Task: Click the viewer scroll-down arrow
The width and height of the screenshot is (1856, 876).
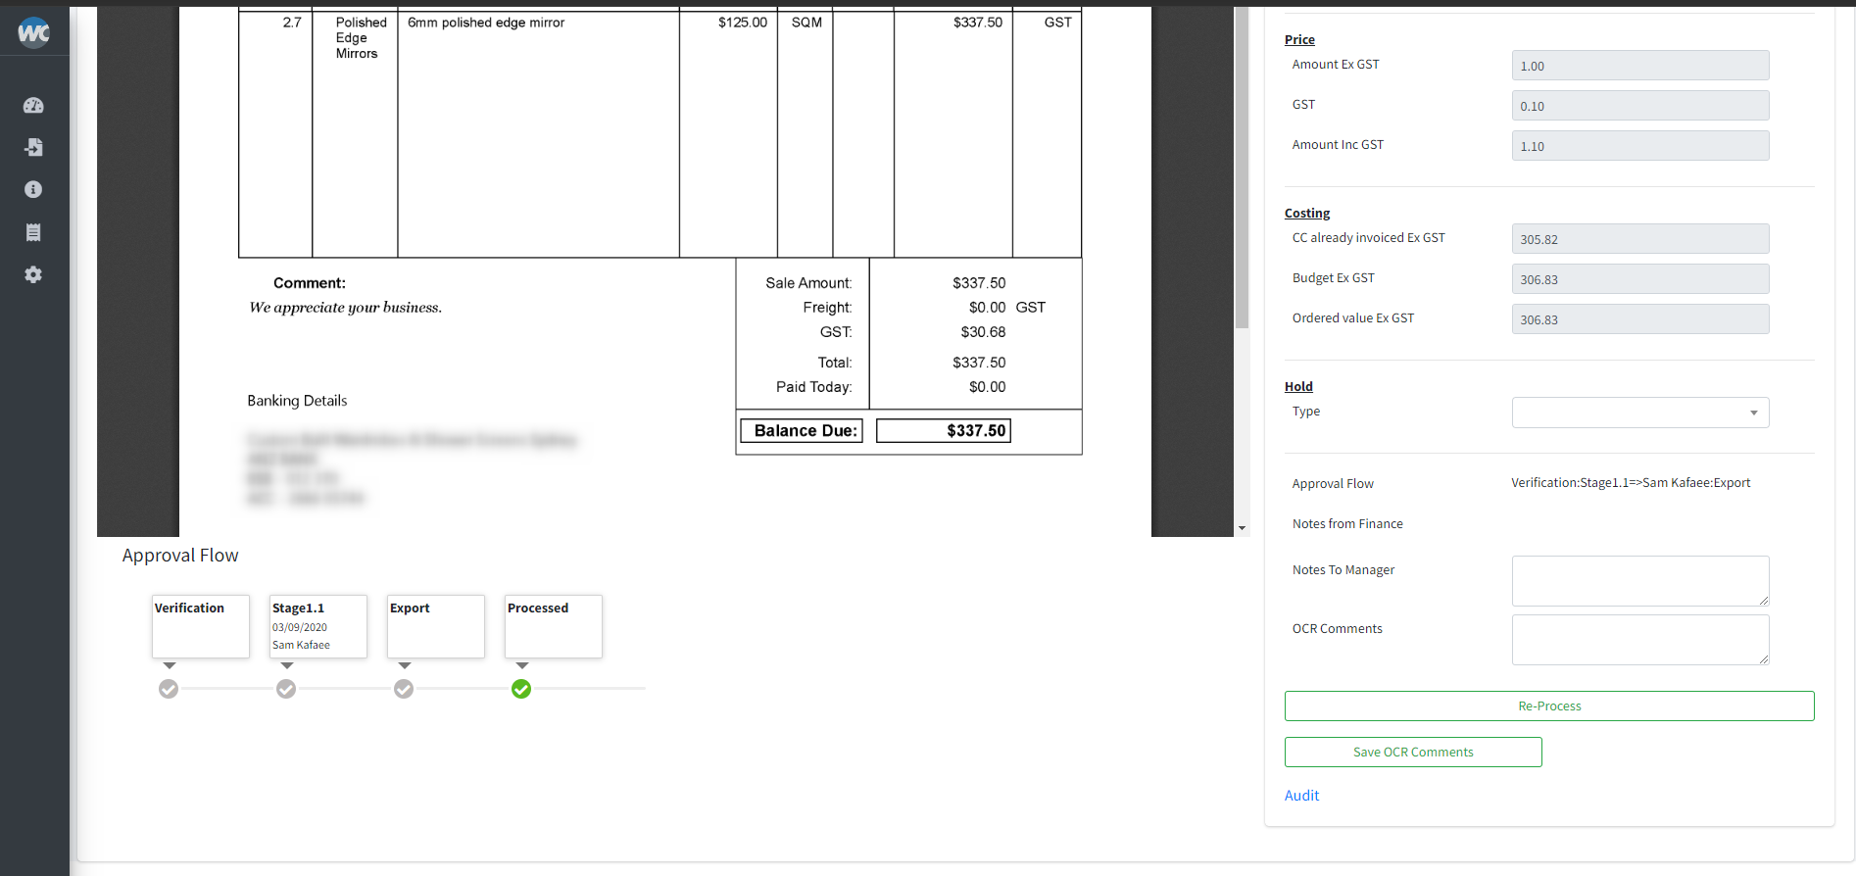Action: (1242, 528)
